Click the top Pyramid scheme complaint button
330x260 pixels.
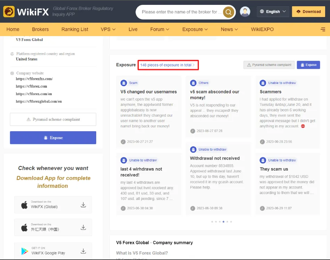(x=269, y=65)
